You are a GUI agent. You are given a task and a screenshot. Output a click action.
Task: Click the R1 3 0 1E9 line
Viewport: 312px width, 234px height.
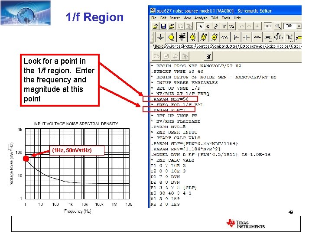[x=166, y=198]
